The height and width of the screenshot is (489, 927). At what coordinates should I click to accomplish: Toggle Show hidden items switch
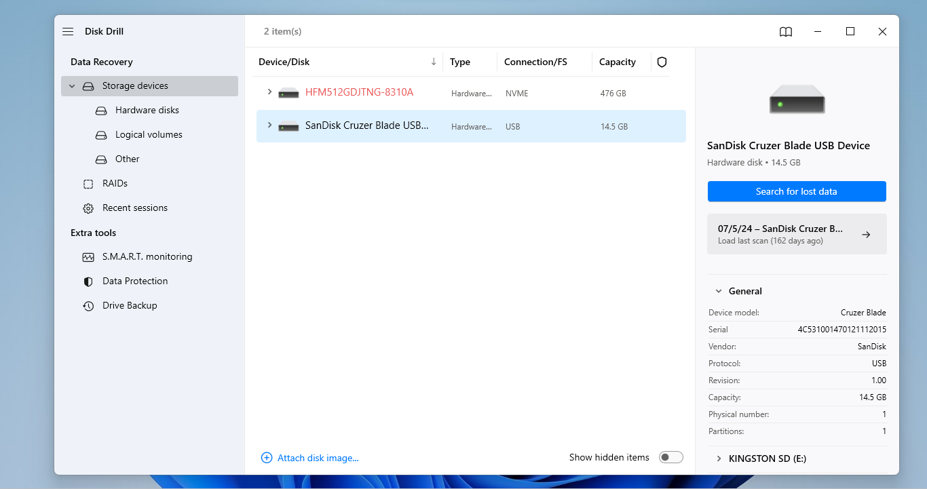[671, 457]
